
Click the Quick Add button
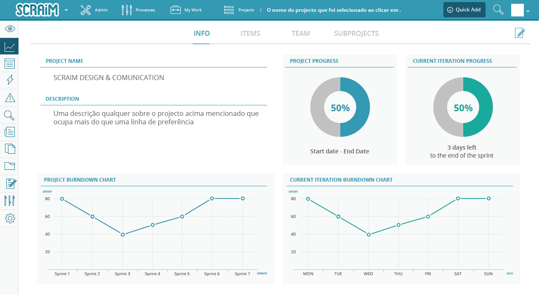(x=464, y=9)
